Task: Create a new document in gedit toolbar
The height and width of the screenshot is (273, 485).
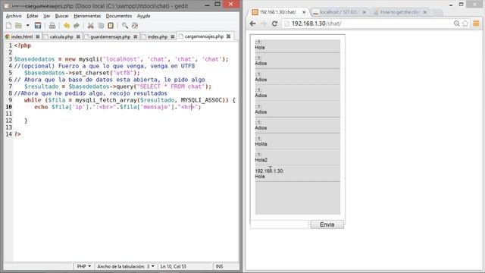Action: pos(8,26)
